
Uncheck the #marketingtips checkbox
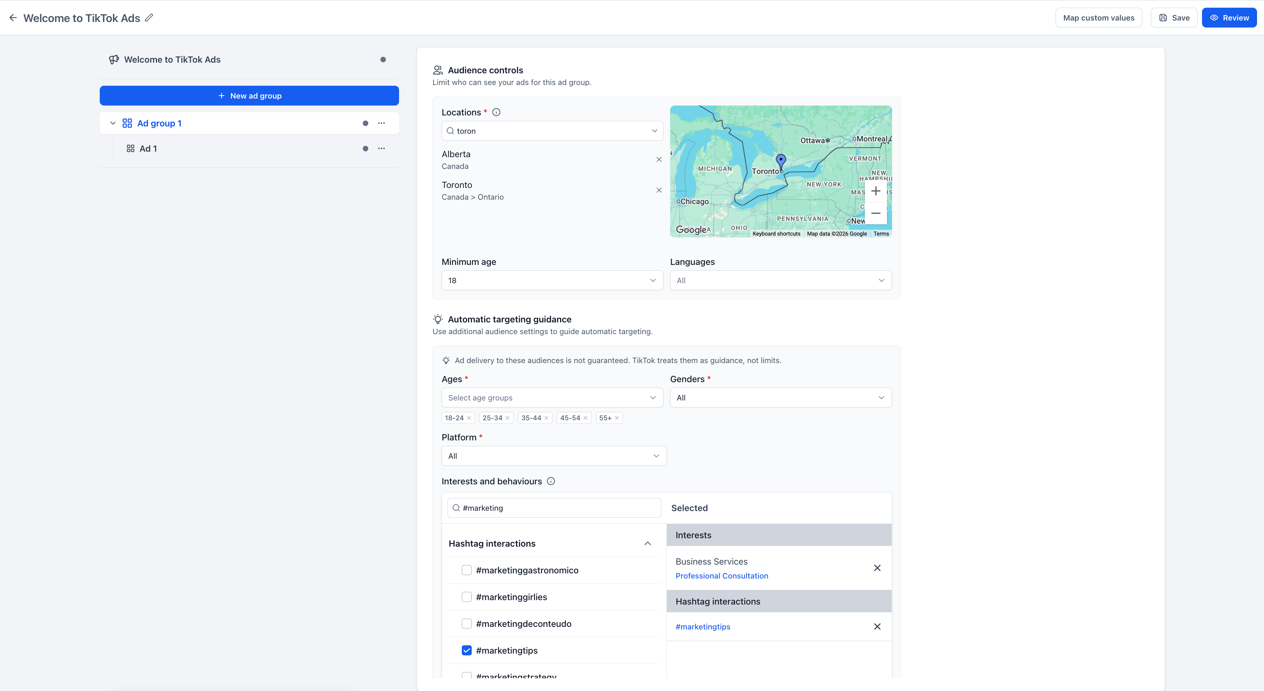467,650
